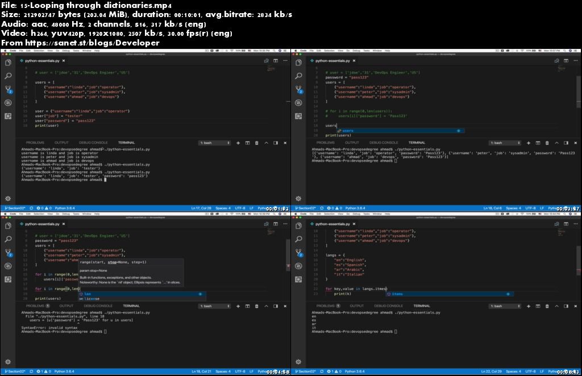Open Debug view in the 01:52 frame
The image size is (582, 376).
point(8,103)
